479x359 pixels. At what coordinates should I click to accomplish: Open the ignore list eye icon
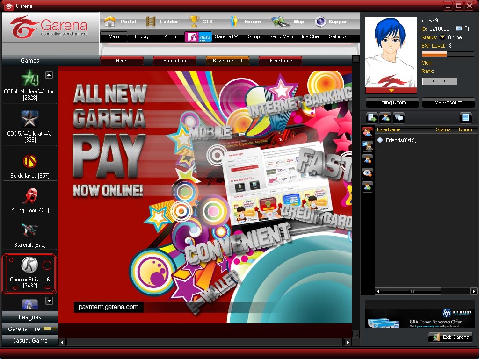point(368,173)
